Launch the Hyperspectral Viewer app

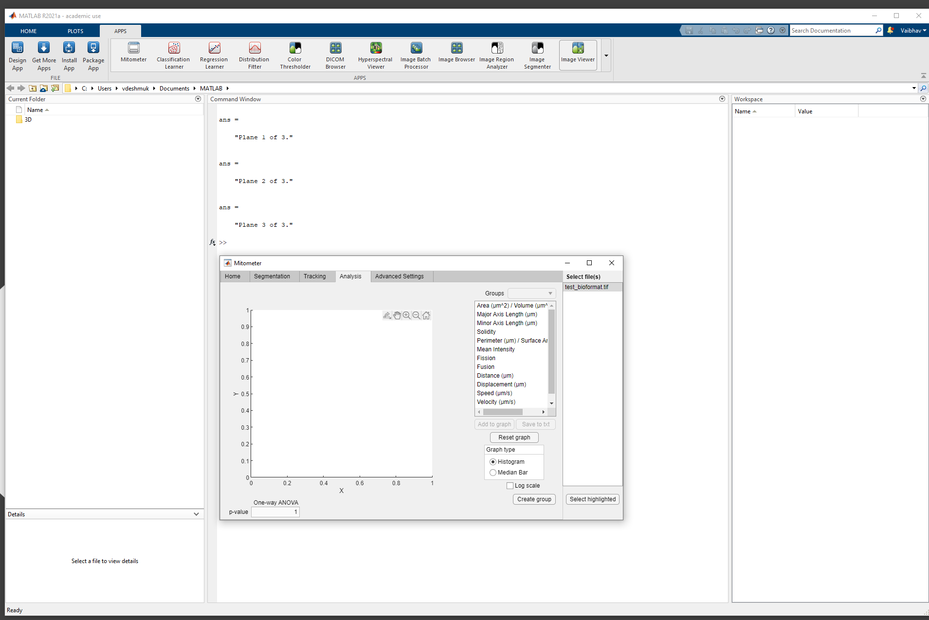(x=375, y=55)
